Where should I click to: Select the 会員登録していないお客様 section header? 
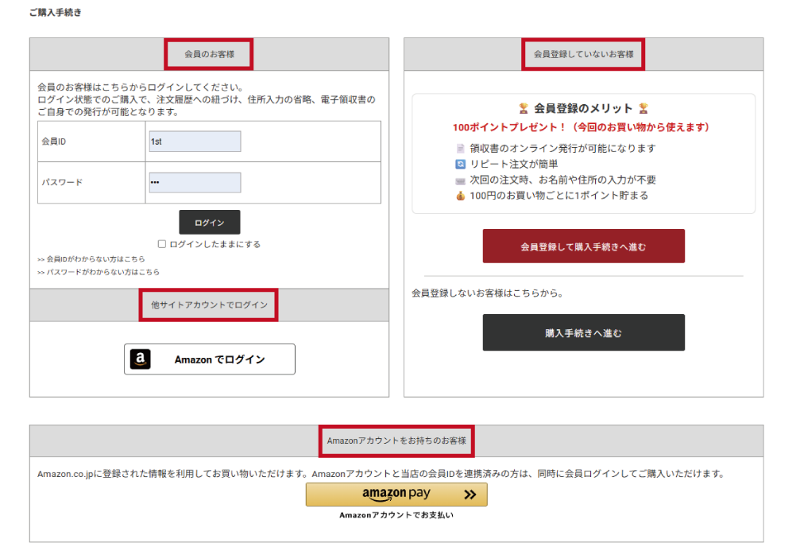tap(583, 54)
